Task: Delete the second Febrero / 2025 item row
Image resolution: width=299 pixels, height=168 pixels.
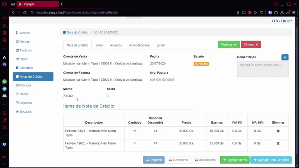Action: point(278,143)
